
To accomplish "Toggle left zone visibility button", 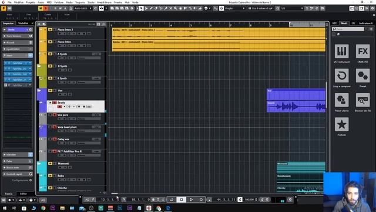I will coord(352,8).
